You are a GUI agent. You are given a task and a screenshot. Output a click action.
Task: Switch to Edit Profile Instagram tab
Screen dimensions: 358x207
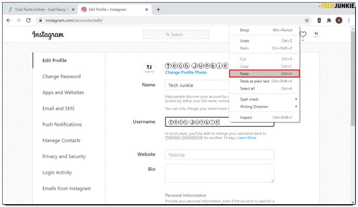(114, 9)
